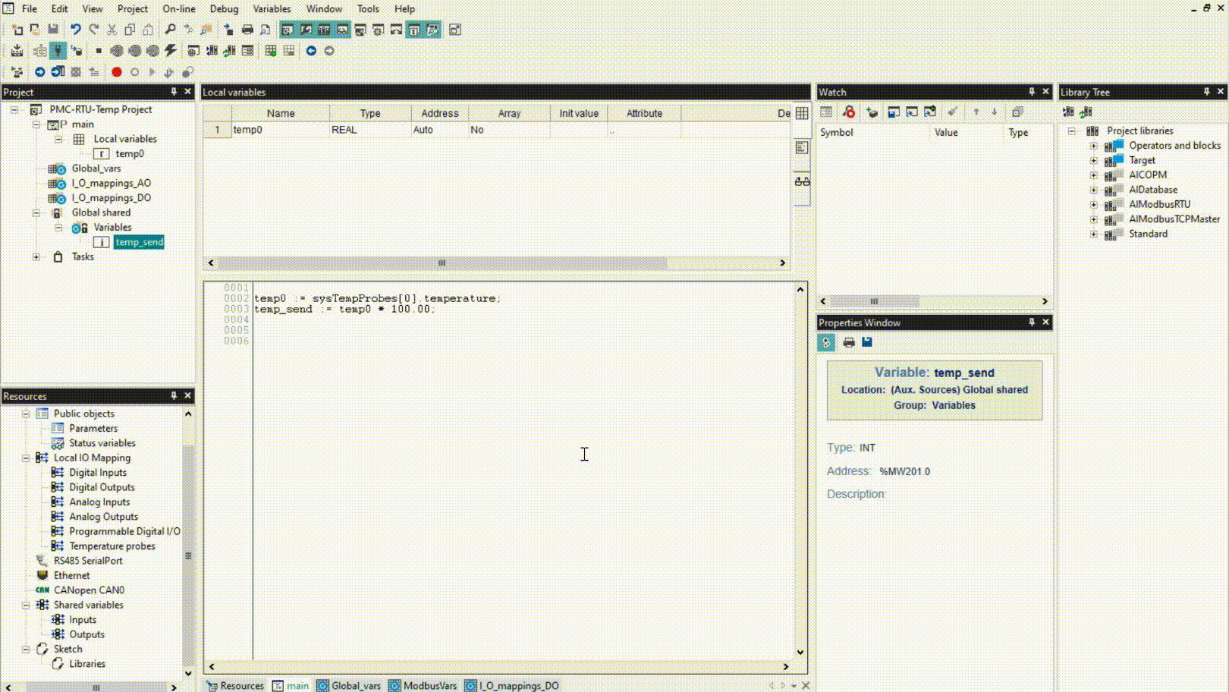Click the Undo arrow icon

tap(75, 30)
